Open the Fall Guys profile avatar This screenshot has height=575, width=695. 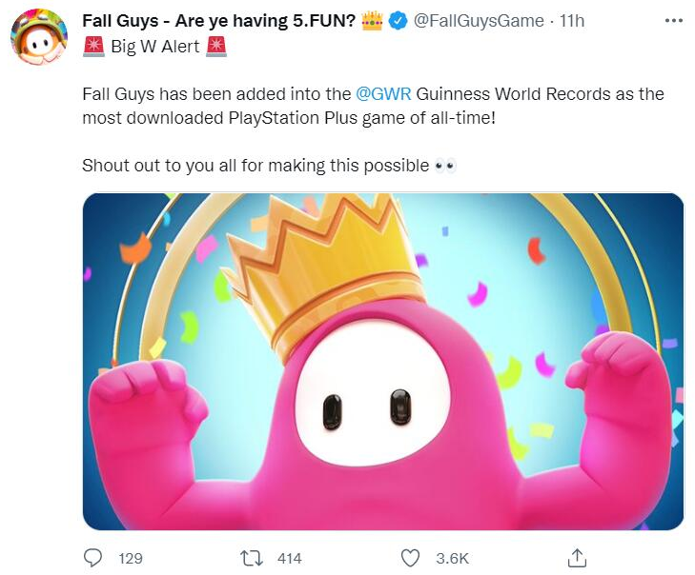[38, 41]
